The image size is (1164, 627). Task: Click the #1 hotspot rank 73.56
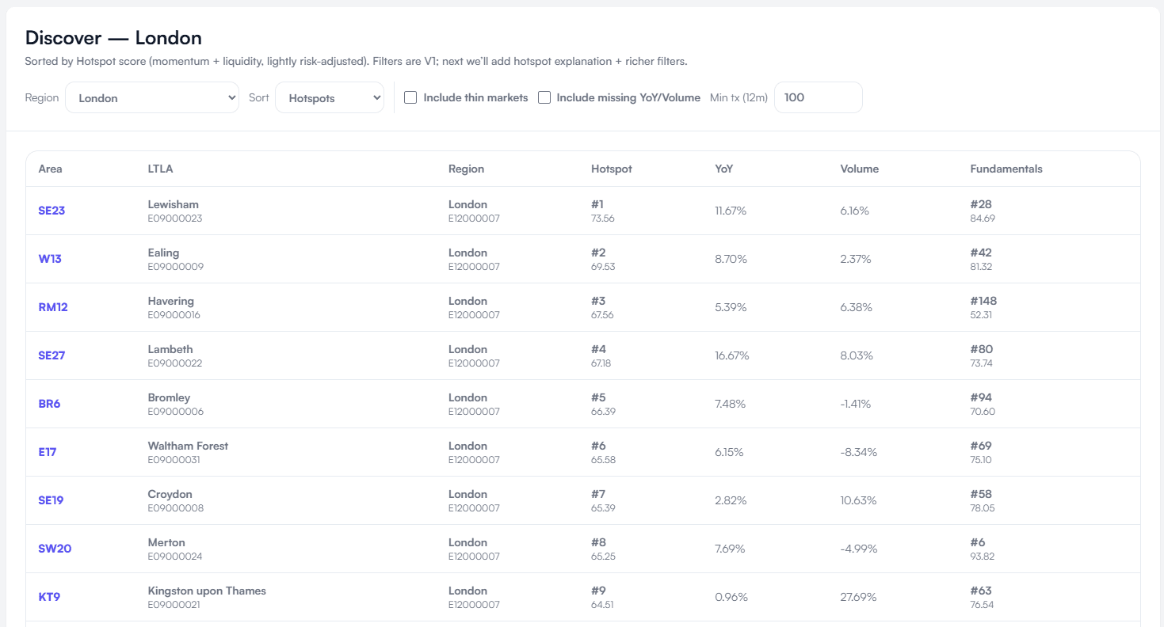(x=603, y=211)
